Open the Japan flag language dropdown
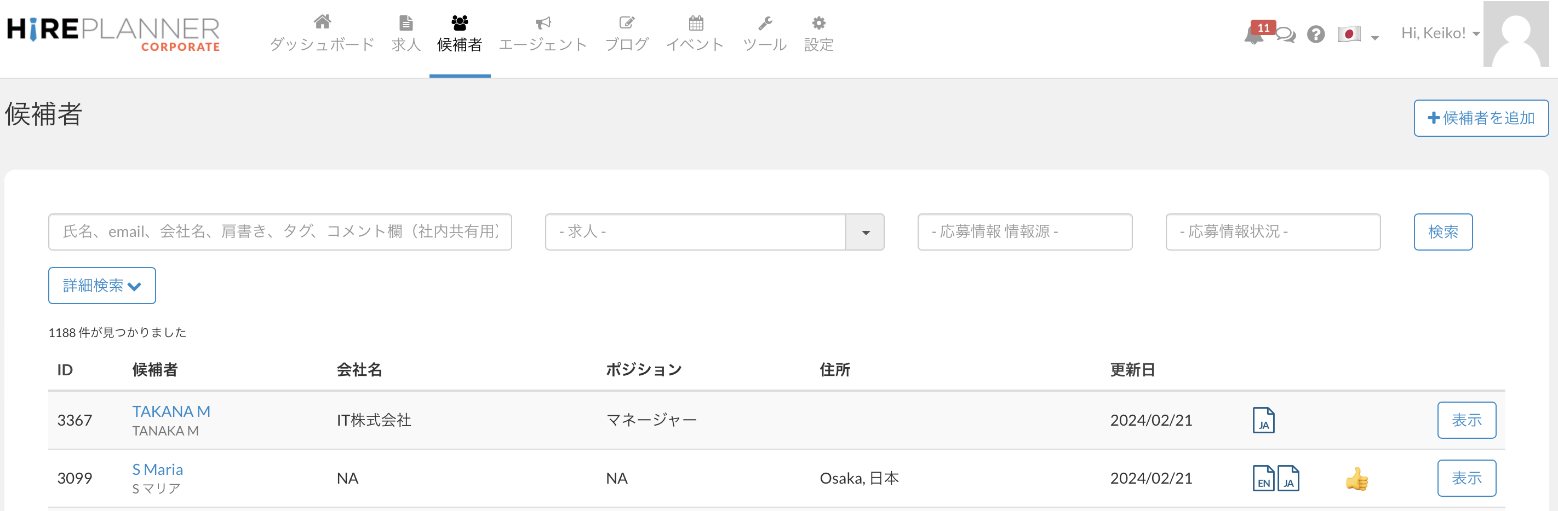 [x=1357, y=34]
